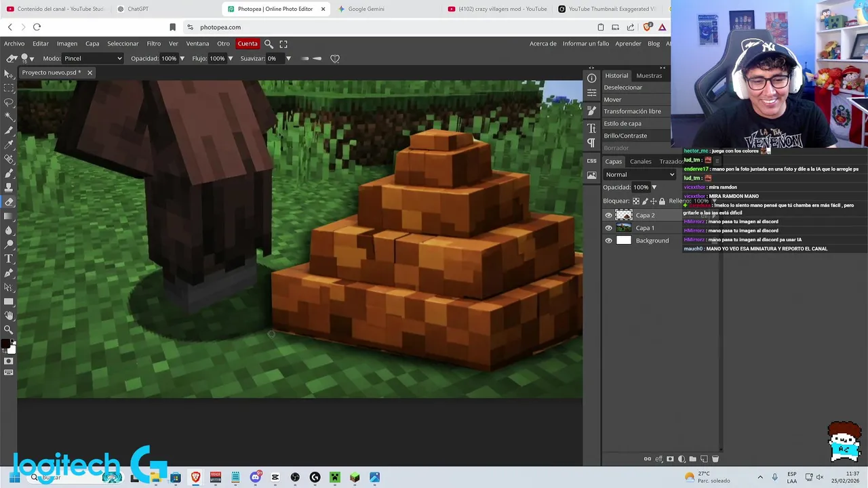This screenshot has height=488, width=868.
Task: Toggle lock all padlock icon
Action: coord(662,201)
